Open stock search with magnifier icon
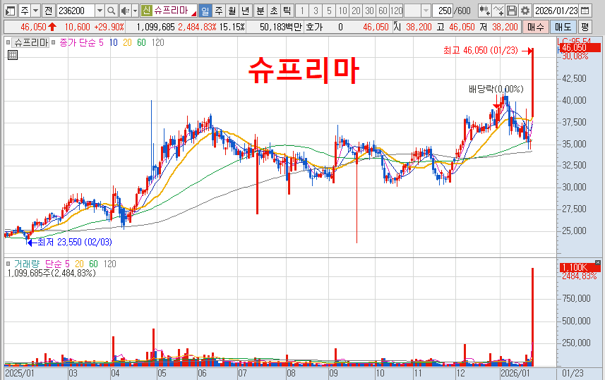 (111, 11)
